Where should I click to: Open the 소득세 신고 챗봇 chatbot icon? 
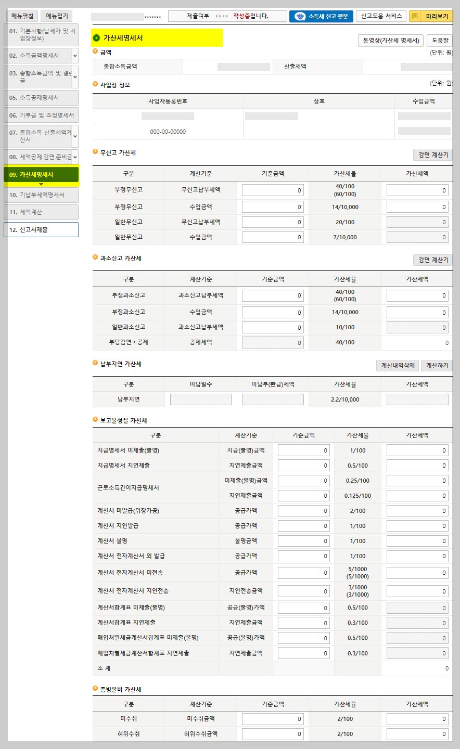pyautogui.click(x=300, y=16)
